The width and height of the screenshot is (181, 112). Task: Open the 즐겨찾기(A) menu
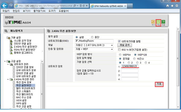[x=39, y=11]
